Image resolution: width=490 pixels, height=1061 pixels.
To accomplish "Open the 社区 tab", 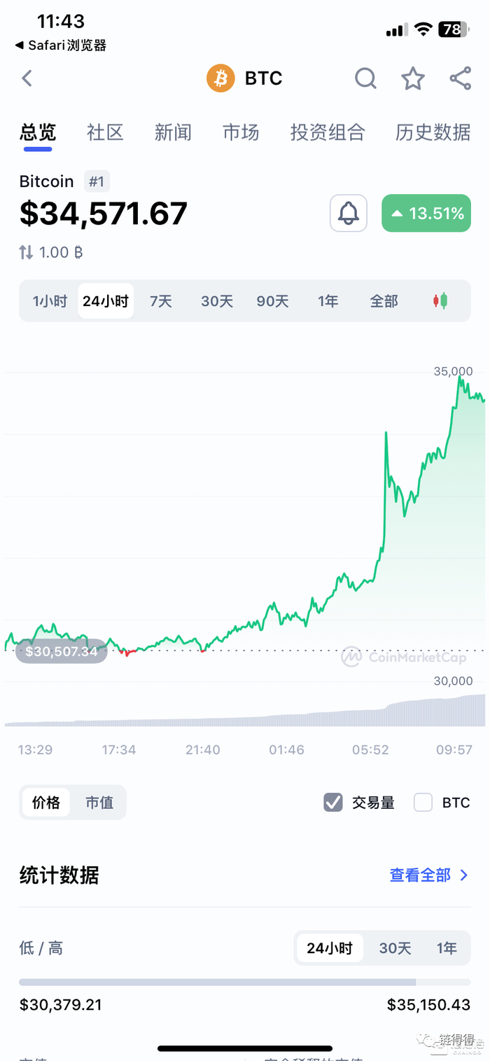I will (105, 132).
